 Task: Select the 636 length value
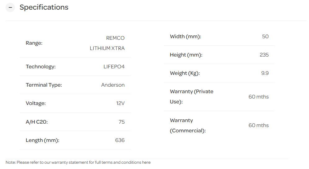(120, 140)
